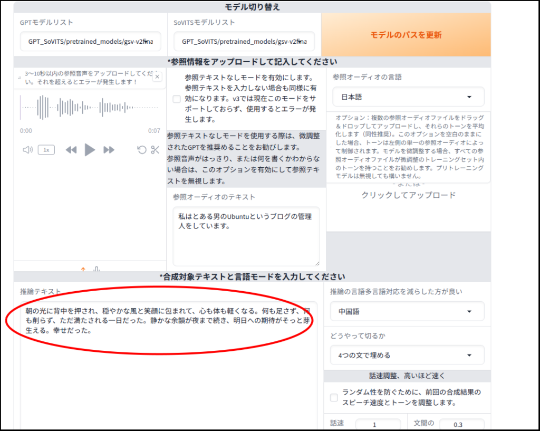Click the undo/reset audio icon
Screen dimensions: 540x431
(x=141, y=150)
